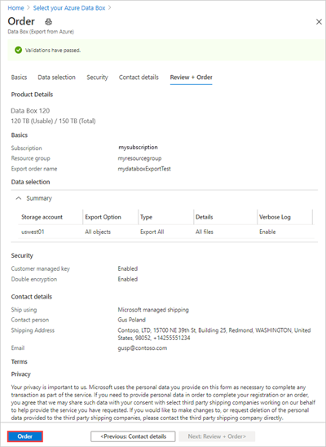The width and height of the screenshot is (326, 447).
Task: Click the mydataboxExportTest order name
Action: pos(144,169)
